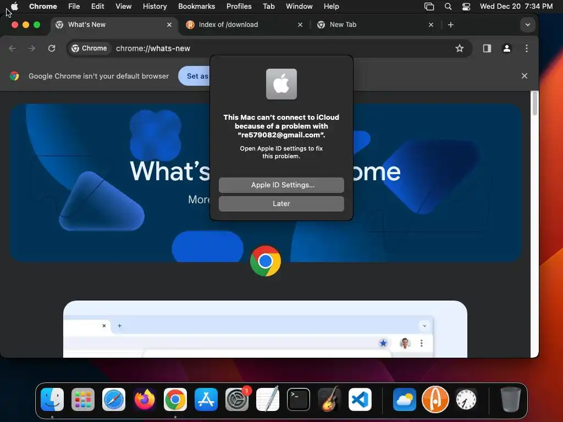Open the Clock app from the Dock
This screenshot has width=563, height=422.
point(466,399)
